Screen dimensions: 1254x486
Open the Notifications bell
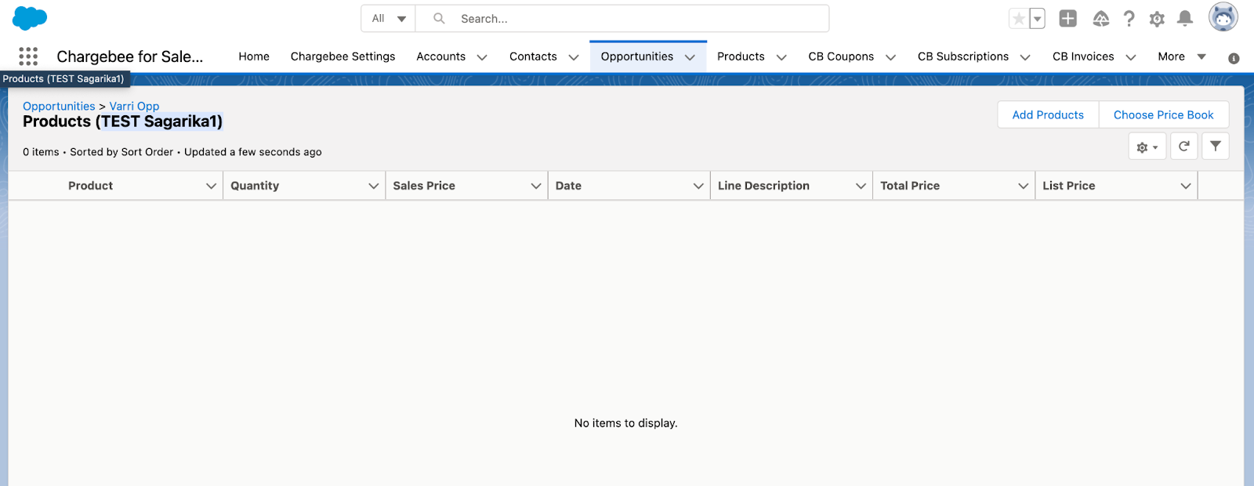1185,19
